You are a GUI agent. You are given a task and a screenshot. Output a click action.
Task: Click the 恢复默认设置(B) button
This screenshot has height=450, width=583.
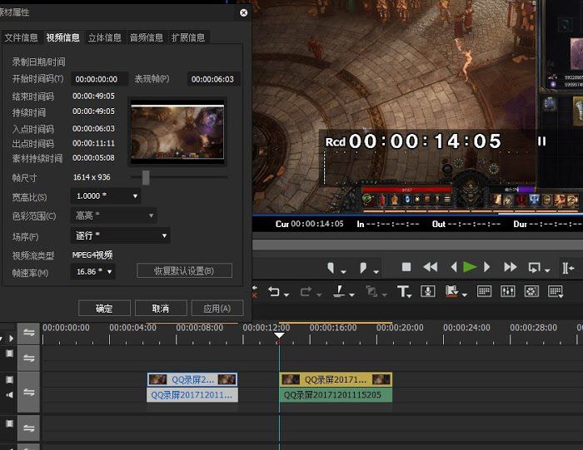(184, 270)
